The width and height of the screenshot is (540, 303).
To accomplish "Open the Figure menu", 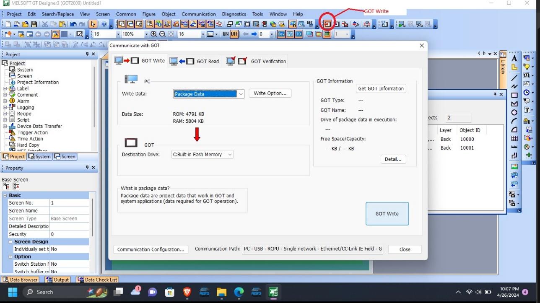I will (149, 14).
